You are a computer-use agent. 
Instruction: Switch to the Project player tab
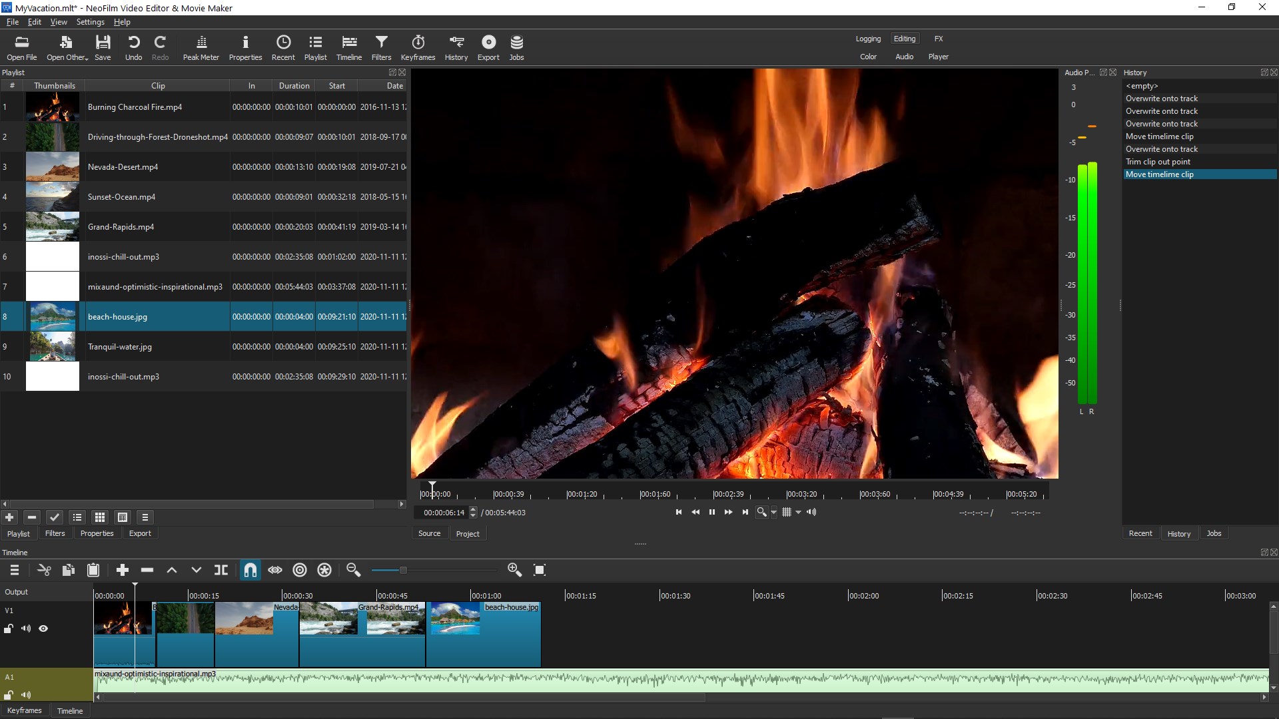(468, 534)
